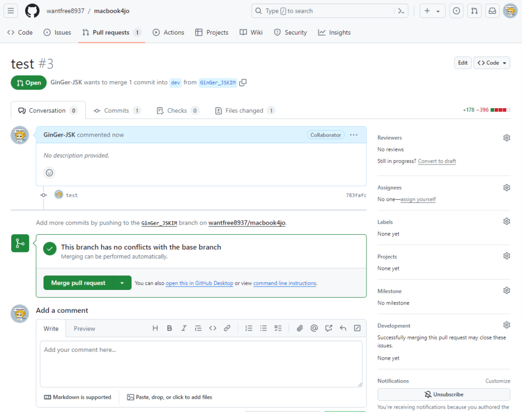Click the Edit title button
The image size is (522, 412).
coord(463,63)
